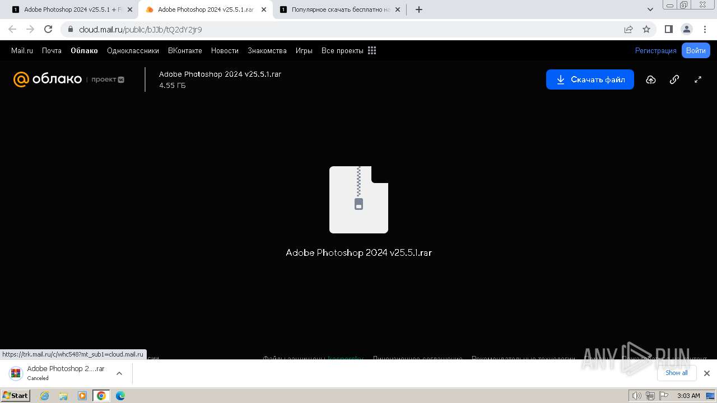Click the network tray icon
The width and height of the screenshot is (717, 403).
pos(650,396)
